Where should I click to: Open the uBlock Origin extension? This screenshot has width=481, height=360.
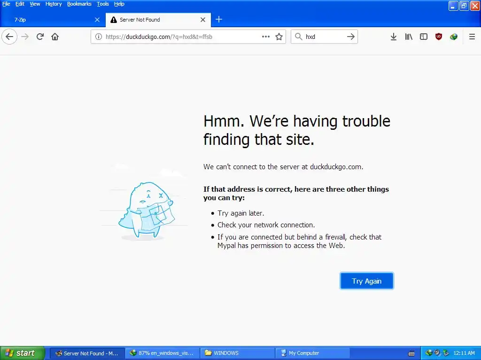point(439,37)
